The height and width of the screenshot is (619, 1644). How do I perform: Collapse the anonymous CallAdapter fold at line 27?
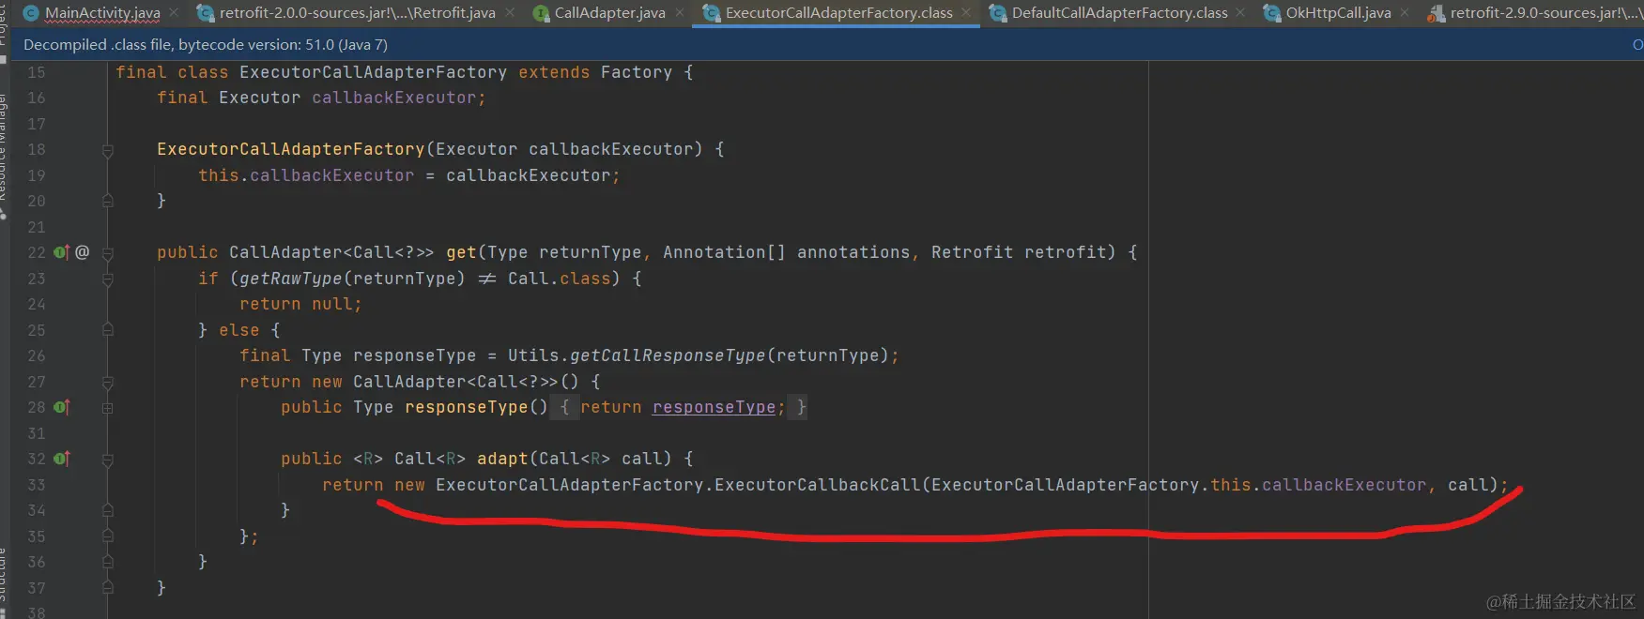(x=107, y=382)
